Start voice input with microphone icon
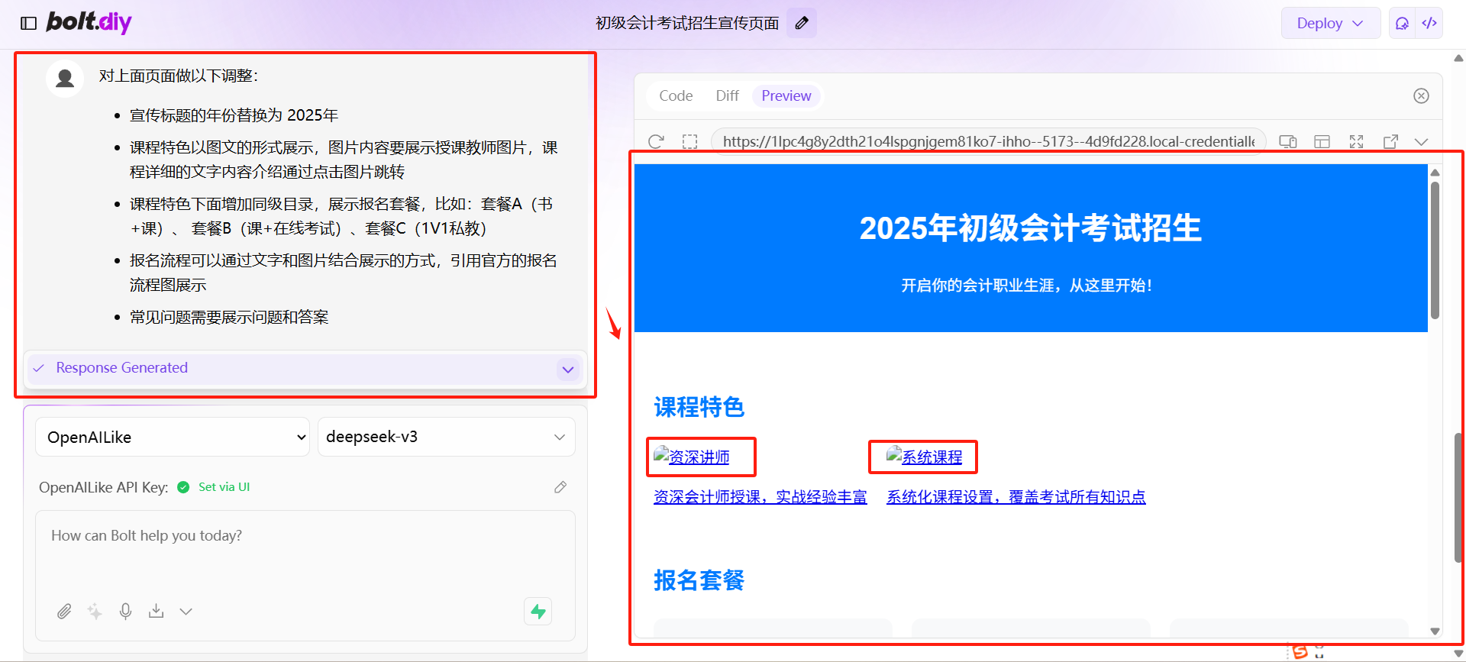The image size is (1466, 662). (x=126, y=612)
